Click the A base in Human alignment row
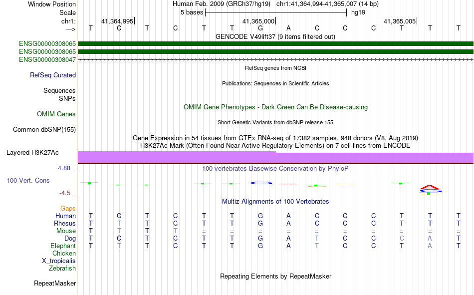Screen dimensions: 474x295 click(x=288, y=216)
